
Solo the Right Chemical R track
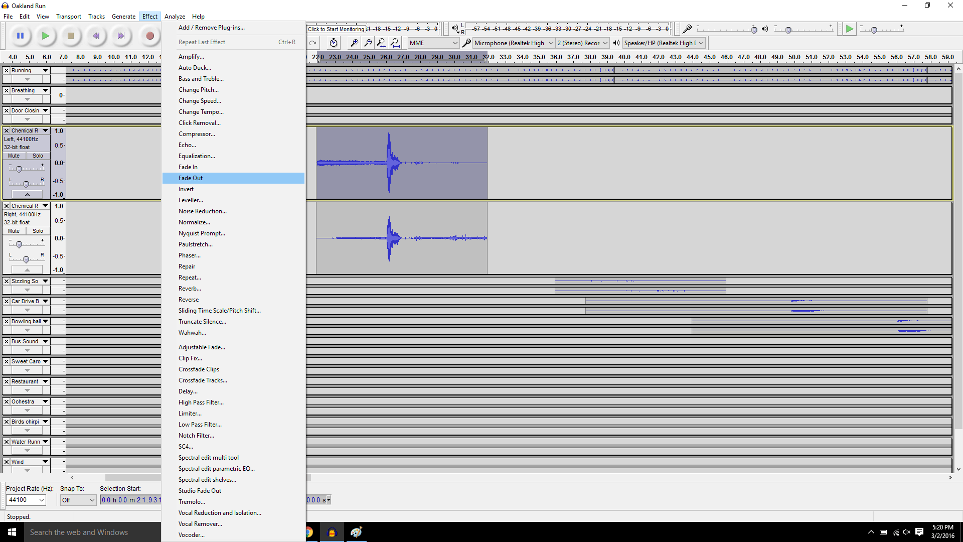click(38, 231)
